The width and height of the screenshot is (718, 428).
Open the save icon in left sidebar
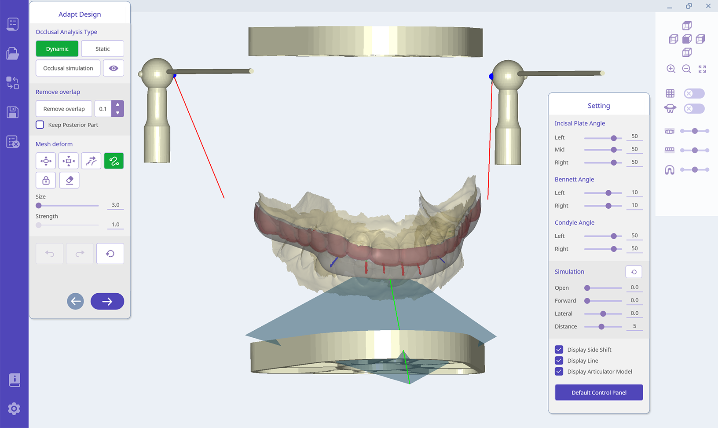13,112
